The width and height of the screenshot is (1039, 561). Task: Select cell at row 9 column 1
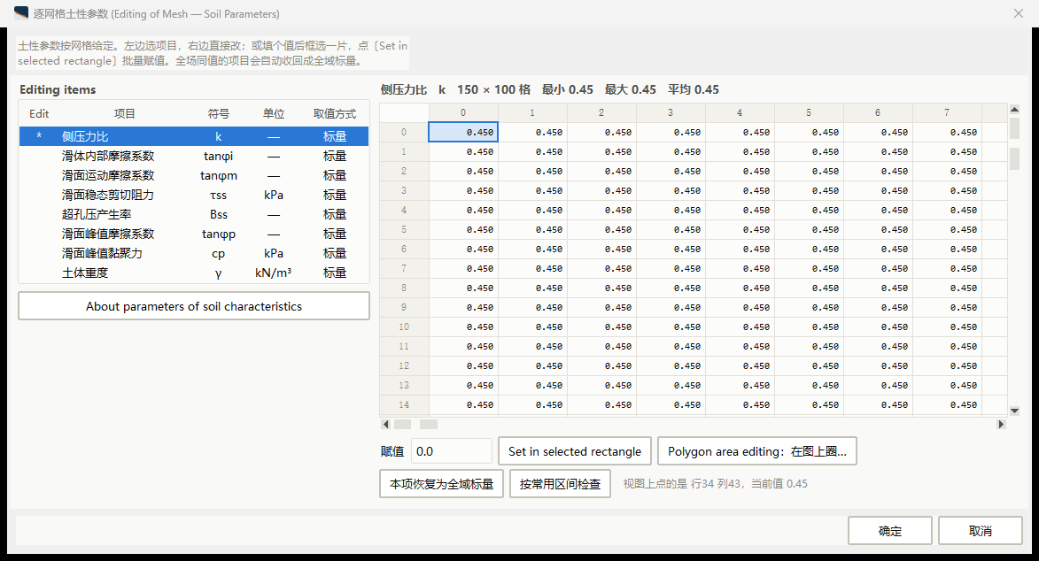pos(532,307)
